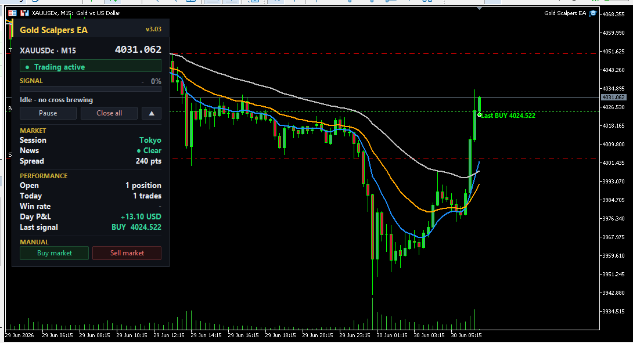The width and height of the screenshot is (633, 343).
Task: Click the XAUUSDc · M15 symbol label
Action: 48,51
